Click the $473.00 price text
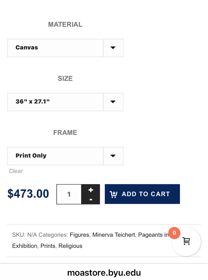The image size is (208, 280). point(28,194)
